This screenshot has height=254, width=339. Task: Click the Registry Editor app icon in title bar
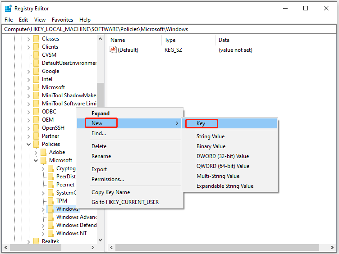8,9
